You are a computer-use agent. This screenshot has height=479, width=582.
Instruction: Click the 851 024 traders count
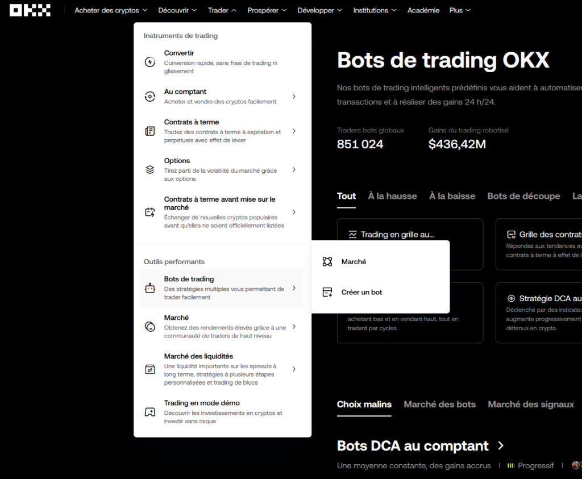[360, 144]
